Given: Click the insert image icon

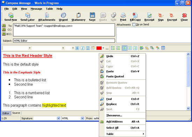Looking at the screenshot, I should [x=152, y=48].
